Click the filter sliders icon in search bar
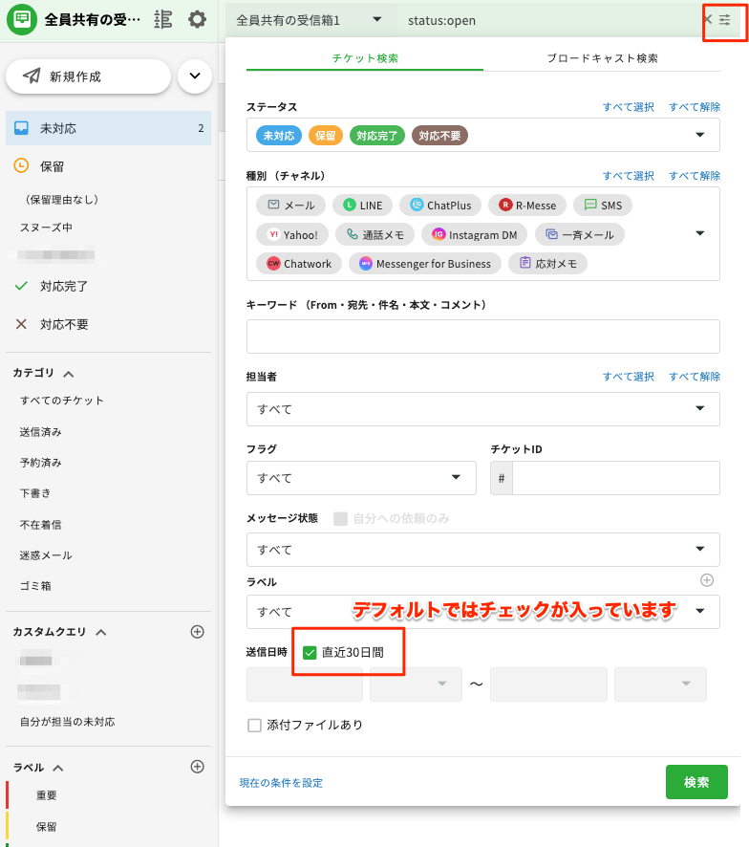The width and height of the screenshot is (749, 847). [725, 20]
